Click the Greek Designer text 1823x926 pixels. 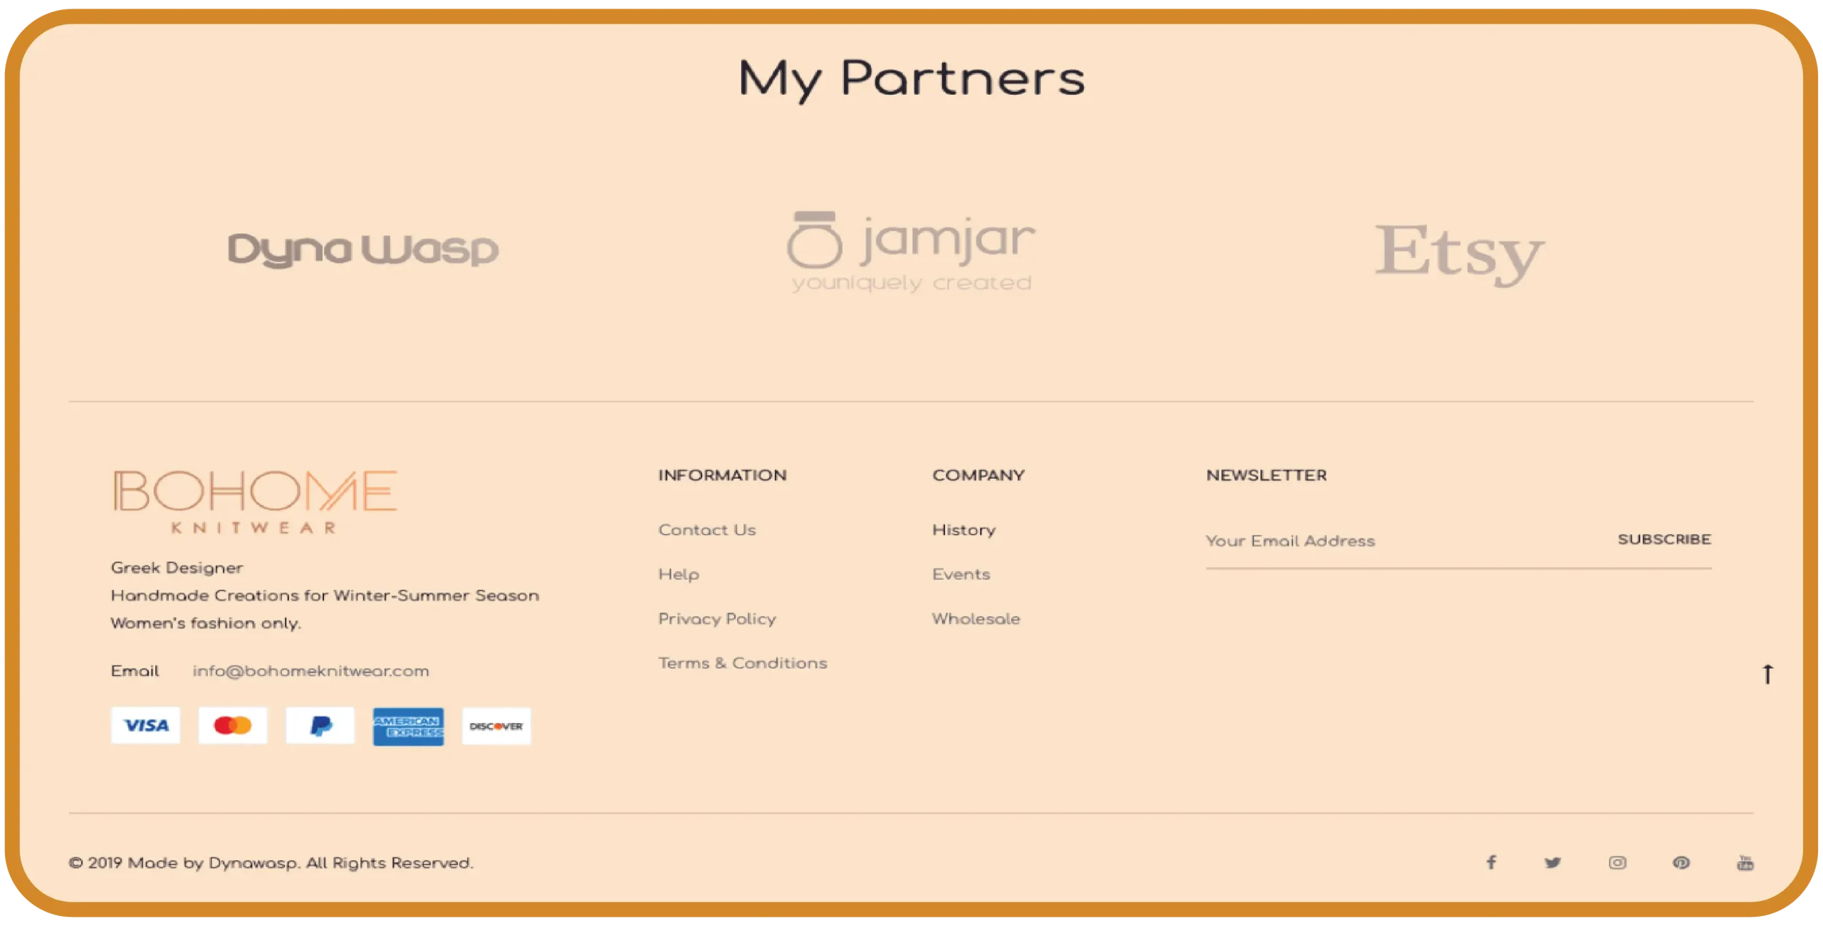click(177, 568)
